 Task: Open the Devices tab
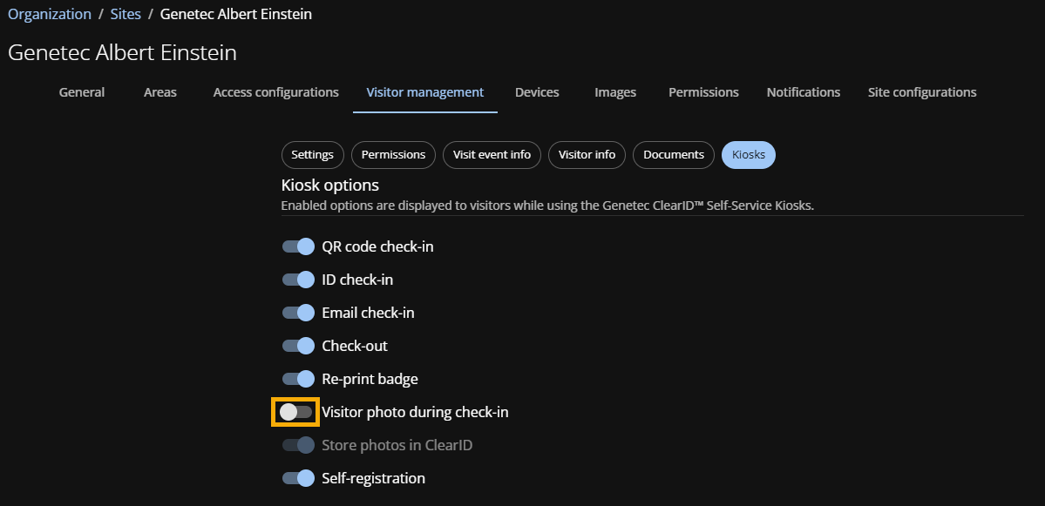537,92
